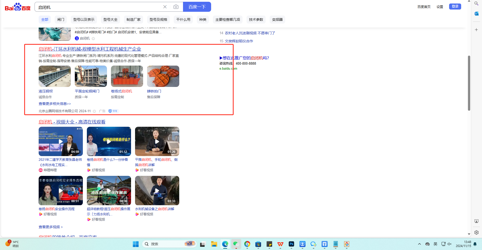Screen dimensions: 482x250
Task: Select the 干什么用 filter tab
Action: [183, 20]
